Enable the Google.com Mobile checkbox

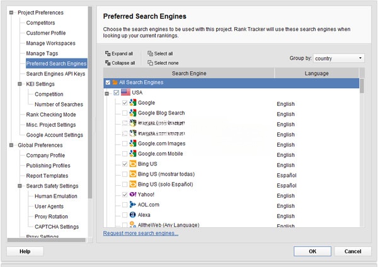[x=125, y=154]
